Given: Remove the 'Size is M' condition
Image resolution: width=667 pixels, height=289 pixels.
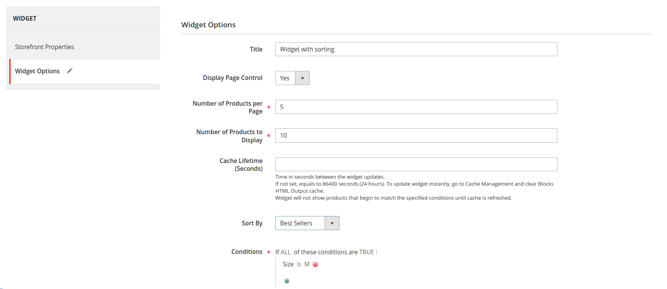Looking at the screenshot, I should pos(316,265).
